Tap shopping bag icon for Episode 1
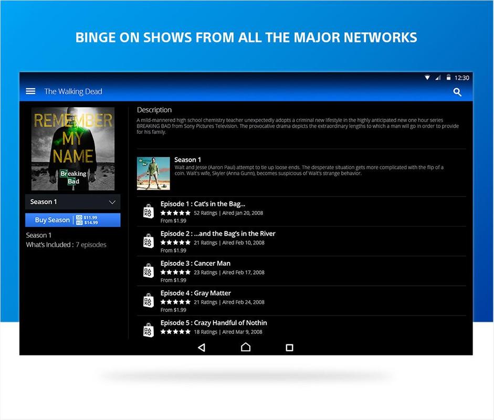 click(x=149, y=211)
